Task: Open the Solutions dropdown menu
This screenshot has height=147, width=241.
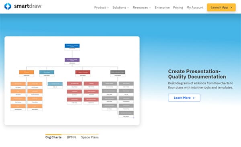Action: tap(120, 8)
